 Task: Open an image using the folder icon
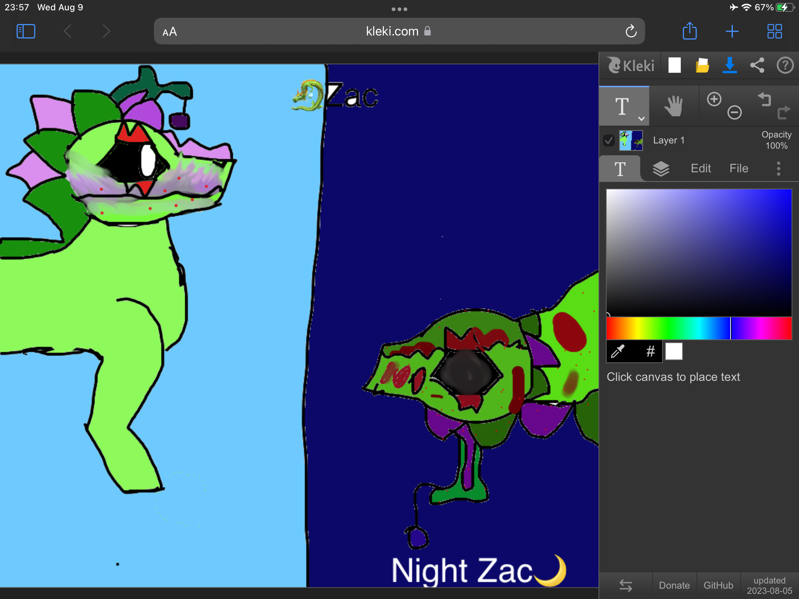coord(702,65)
